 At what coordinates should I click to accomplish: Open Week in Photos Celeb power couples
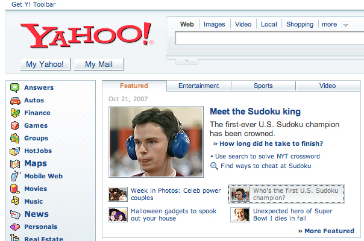tap(176, 194)
